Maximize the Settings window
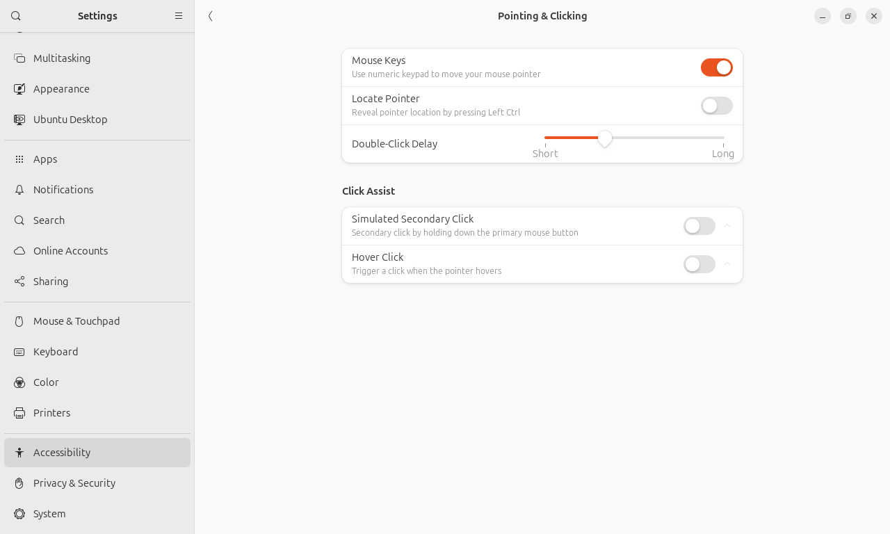 [848, 16]
